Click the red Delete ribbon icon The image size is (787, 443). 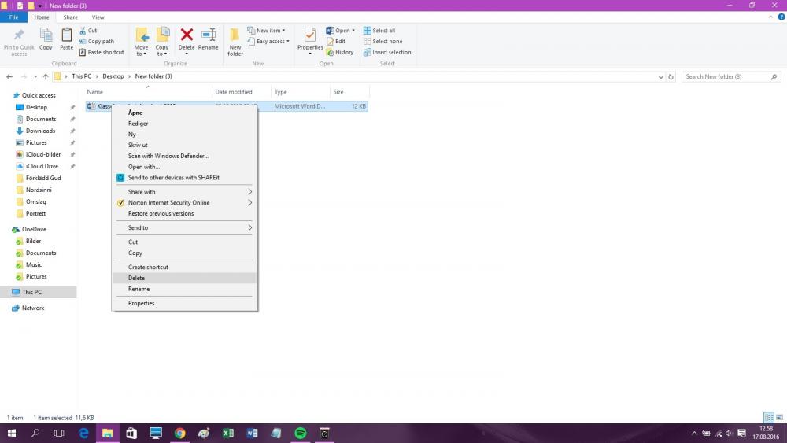tap(187, 35)
